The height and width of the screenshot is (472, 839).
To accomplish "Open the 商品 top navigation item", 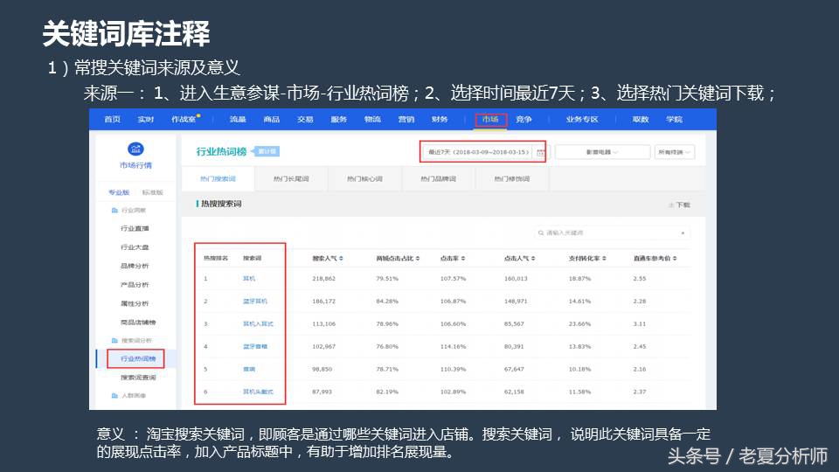I will [x=271, y=120].
